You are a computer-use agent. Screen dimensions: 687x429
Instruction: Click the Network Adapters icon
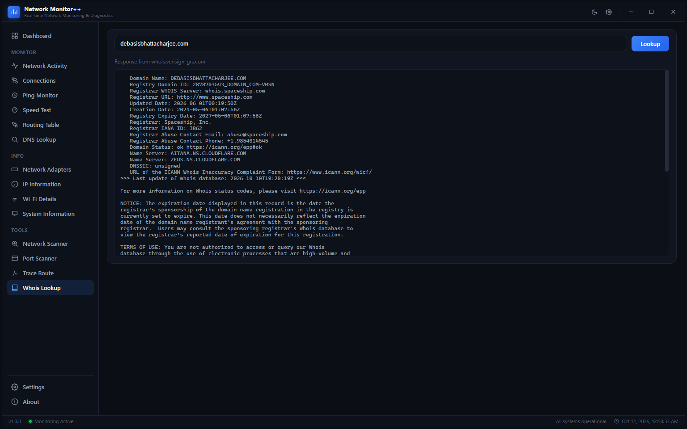(x=15, y=169)
